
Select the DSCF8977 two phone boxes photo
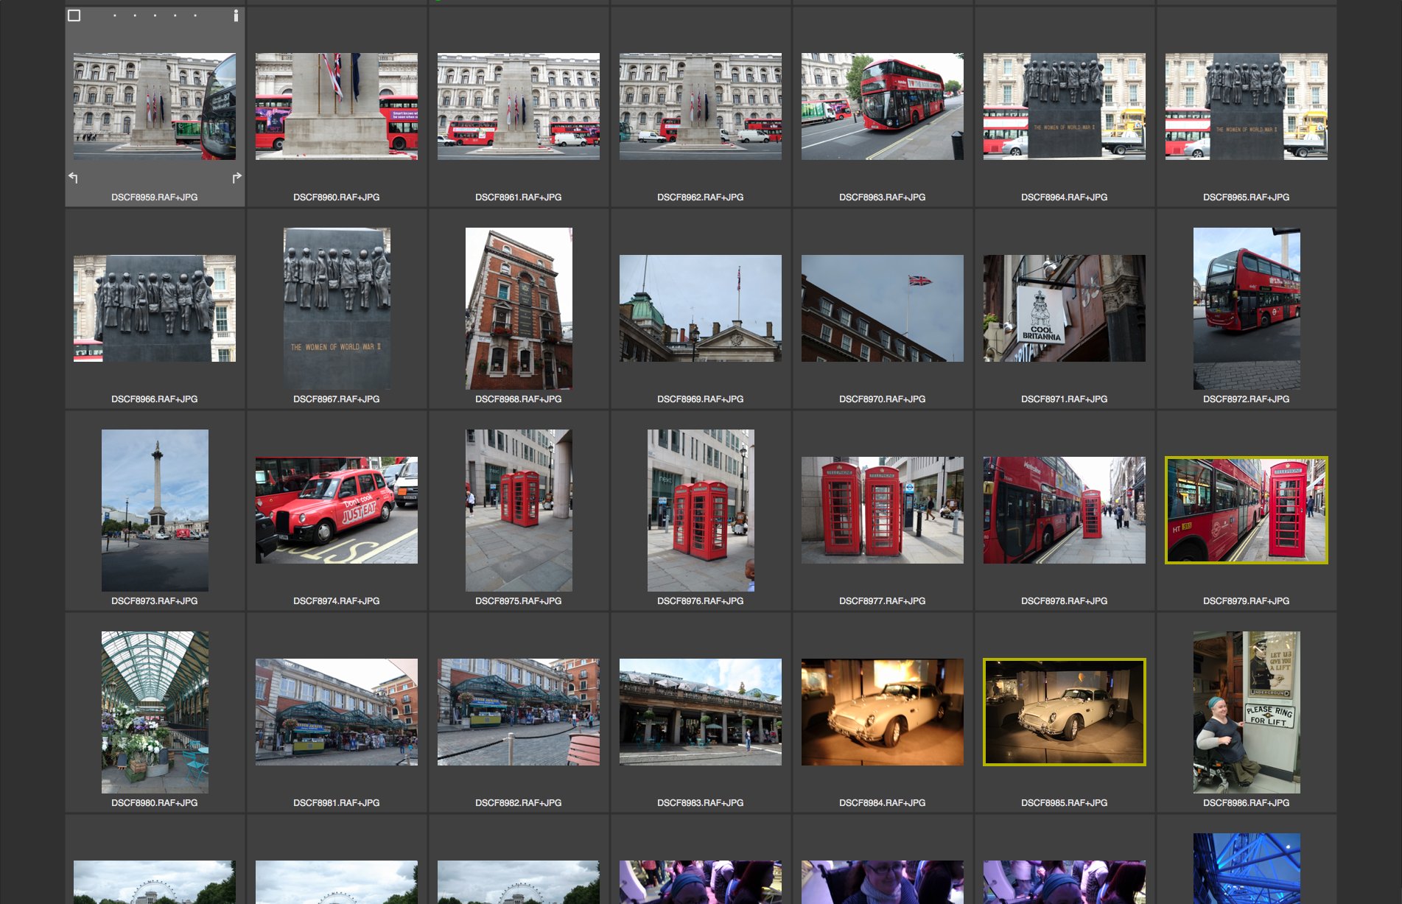(x=883, y=510)
